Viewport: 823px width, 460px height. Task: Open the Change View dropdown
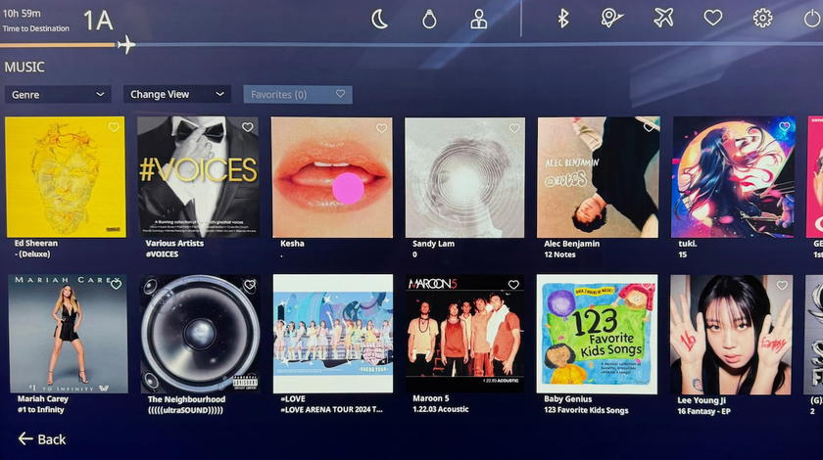tap(177, 94)
